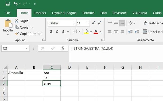Image resolution: width=163 pixels, height=101 pixels.
Task: Click the Enter checkmark formula icon
Action: tap(53, 48)
